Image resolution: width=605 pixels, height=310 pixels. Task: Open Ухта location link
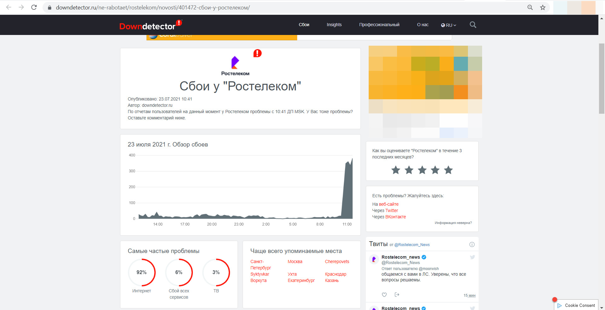click(292, 274)
